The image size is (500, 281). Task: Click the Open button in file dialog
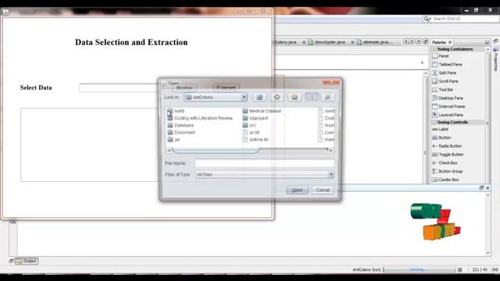(x=297, y=190)
